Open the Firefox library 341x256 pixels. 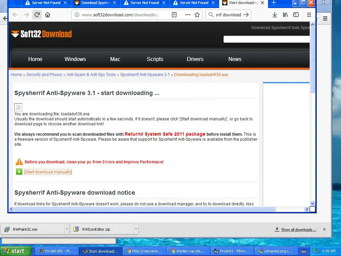285,15
